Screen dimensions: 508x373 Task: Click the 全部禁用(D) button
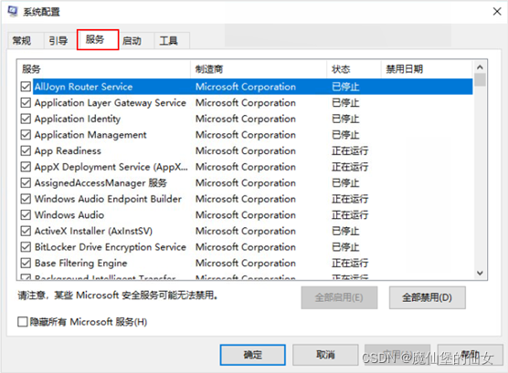428,297
